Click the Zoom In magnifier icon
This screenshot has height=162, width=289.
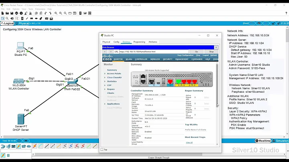56,13
